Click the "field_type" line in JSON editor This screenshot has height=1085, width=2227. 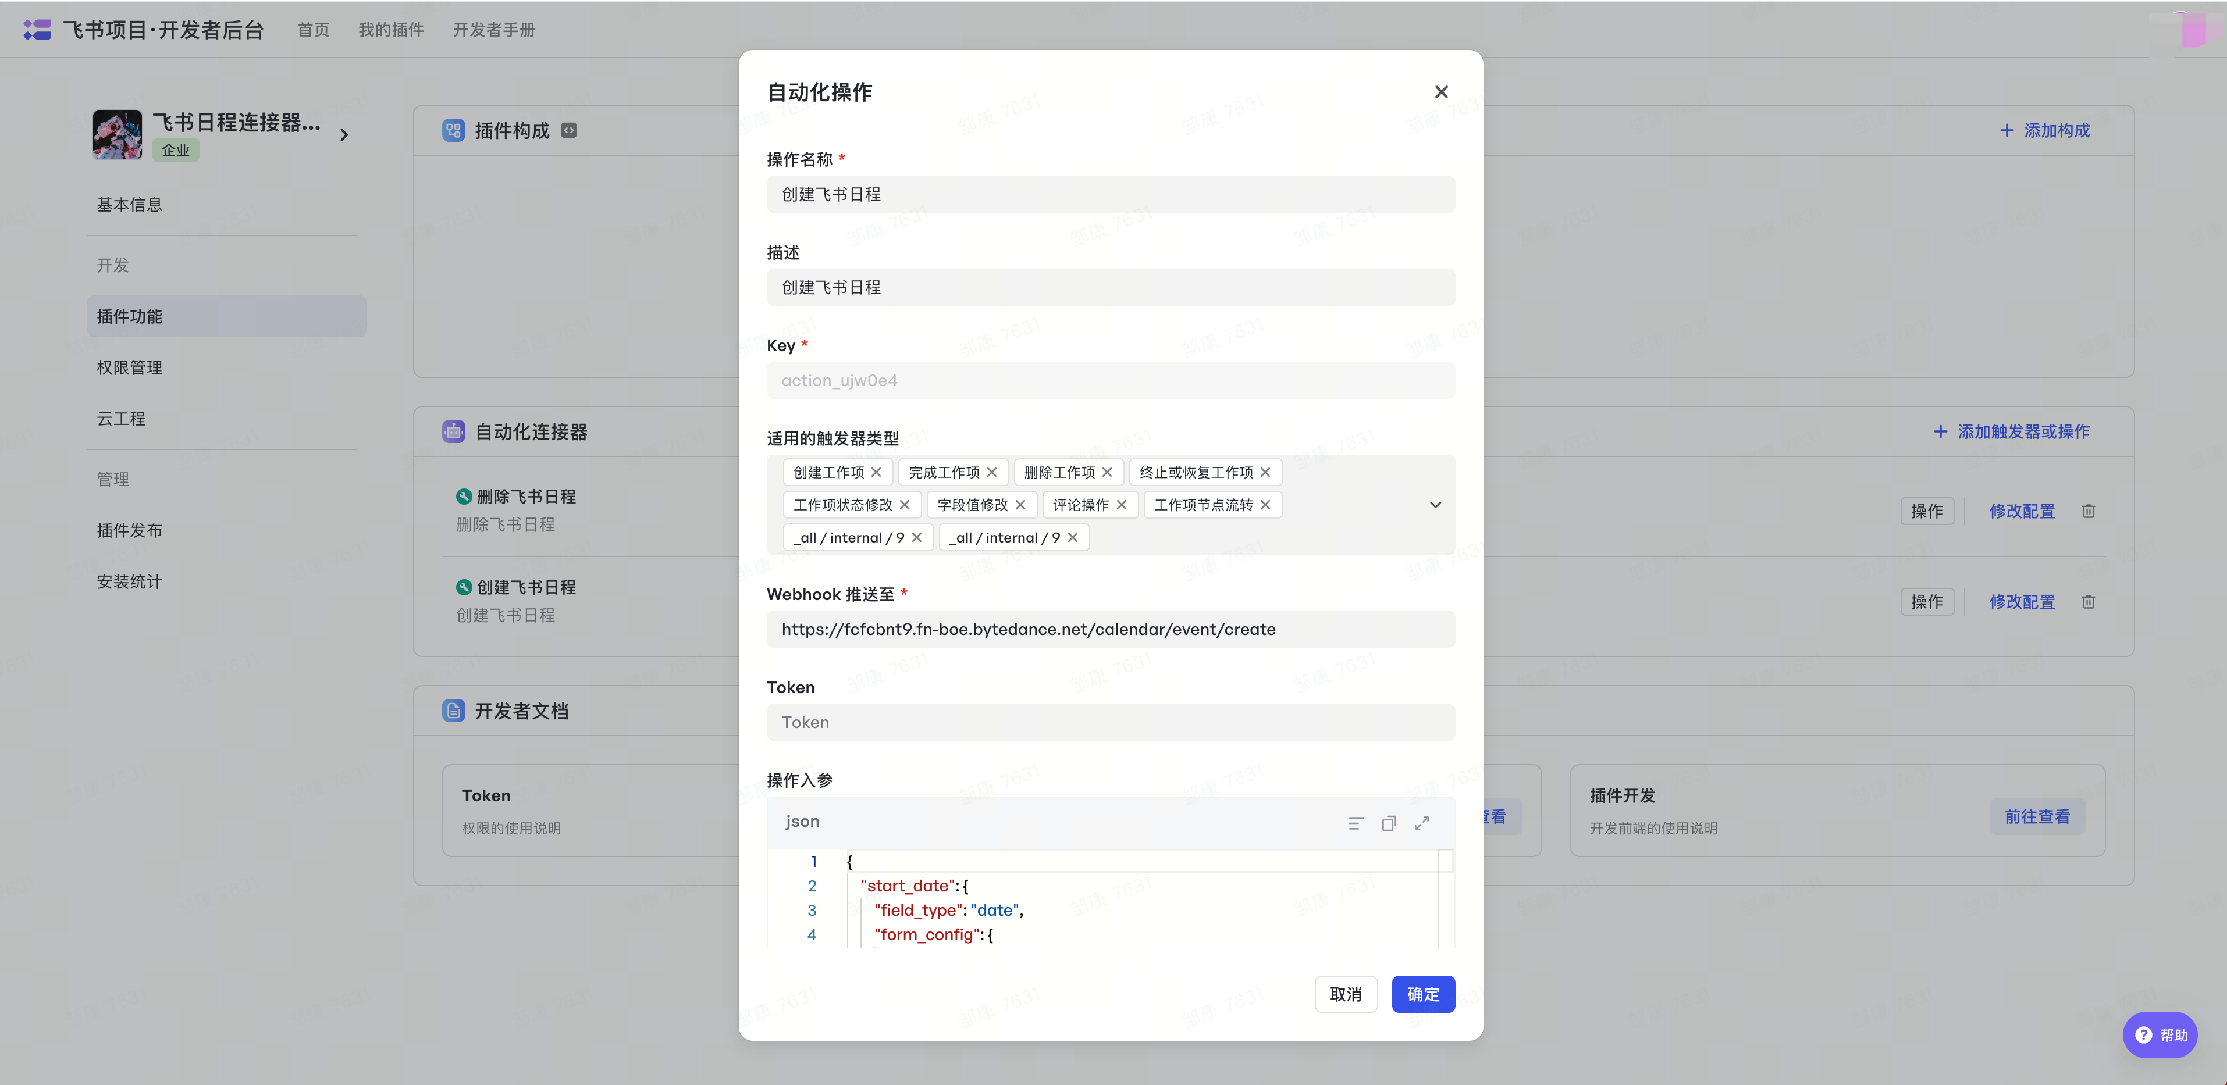948,911
